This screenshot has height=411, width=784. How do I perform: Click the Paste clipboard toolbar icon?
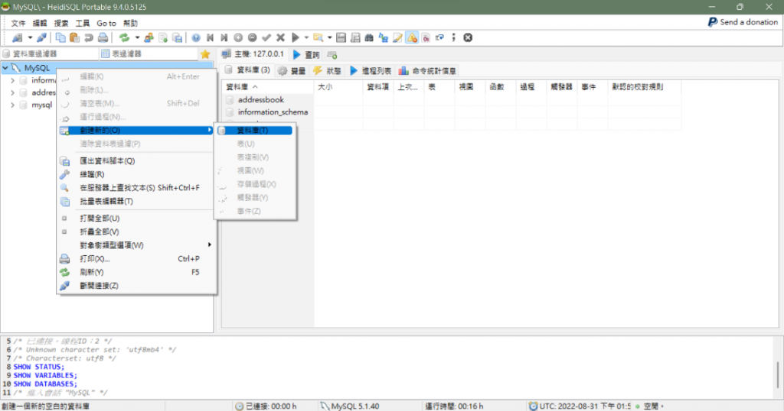[x=74, y=38]
